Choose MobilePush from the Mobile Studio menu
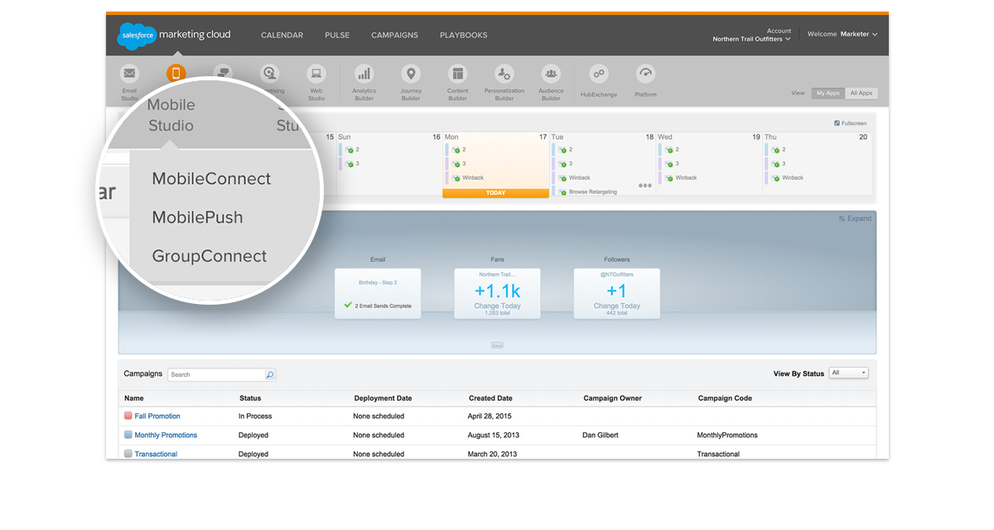The width and height of the screenshot is (994, 530). [198, 218]
